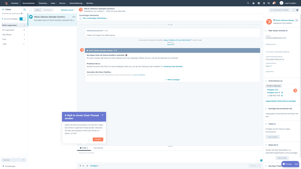Click the HubSpot, Inc. company logo

(x=295, y=91)
